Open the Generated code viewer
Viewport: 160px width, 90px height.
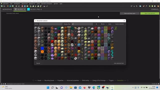pyautogui.click(x=12, y=13)
